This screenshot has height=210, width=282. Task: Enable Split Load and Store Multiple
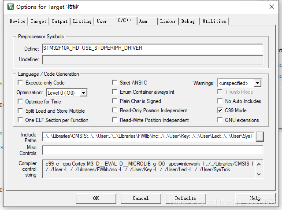pos(20,111)
